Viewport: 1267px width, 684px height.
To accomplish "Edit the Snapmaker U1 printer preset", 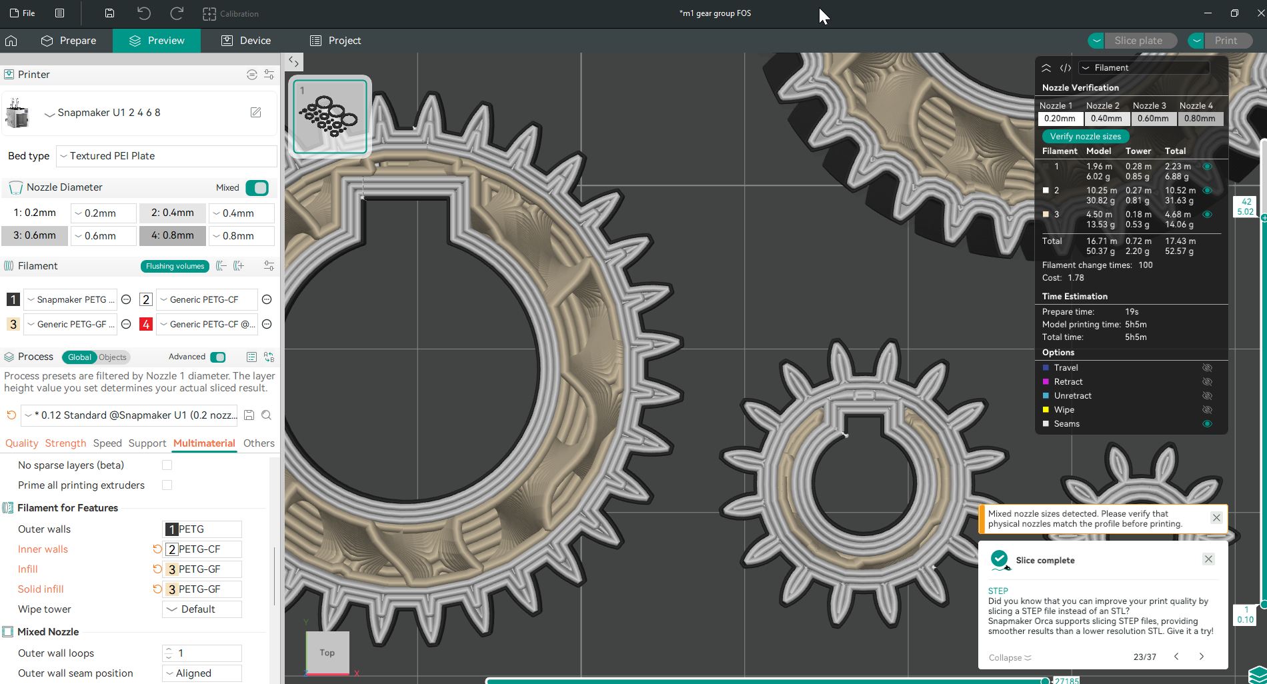I will [x=255, y=113].
